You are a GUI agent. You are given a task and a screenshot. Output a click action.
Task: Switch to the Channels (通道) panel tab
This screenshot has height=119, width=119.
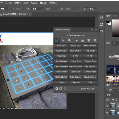point(115,85)
